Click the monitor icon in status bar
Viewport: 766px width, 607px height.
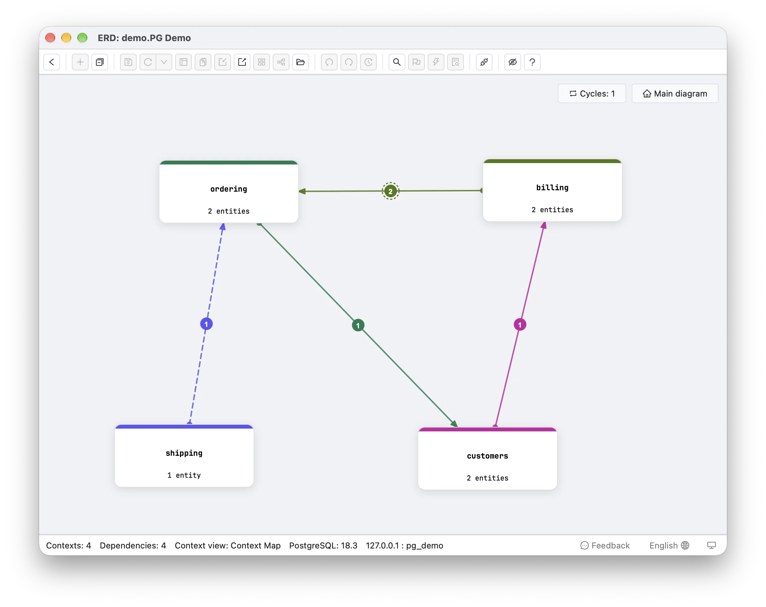click(x=712, y=545)
